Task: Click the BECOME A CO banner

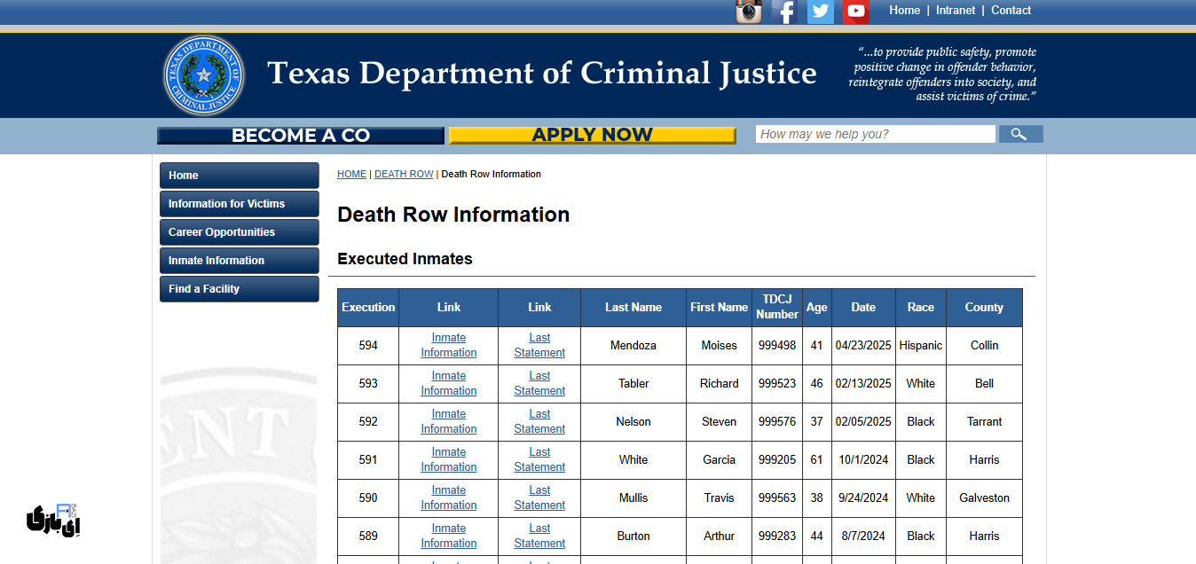Action: click(300, 135)
